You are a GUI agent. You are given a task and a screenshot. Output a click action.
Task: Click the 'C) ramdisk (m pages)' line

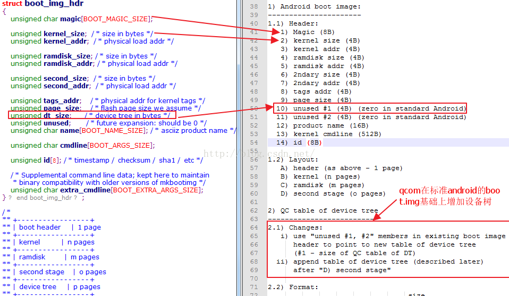click(323, 185)
